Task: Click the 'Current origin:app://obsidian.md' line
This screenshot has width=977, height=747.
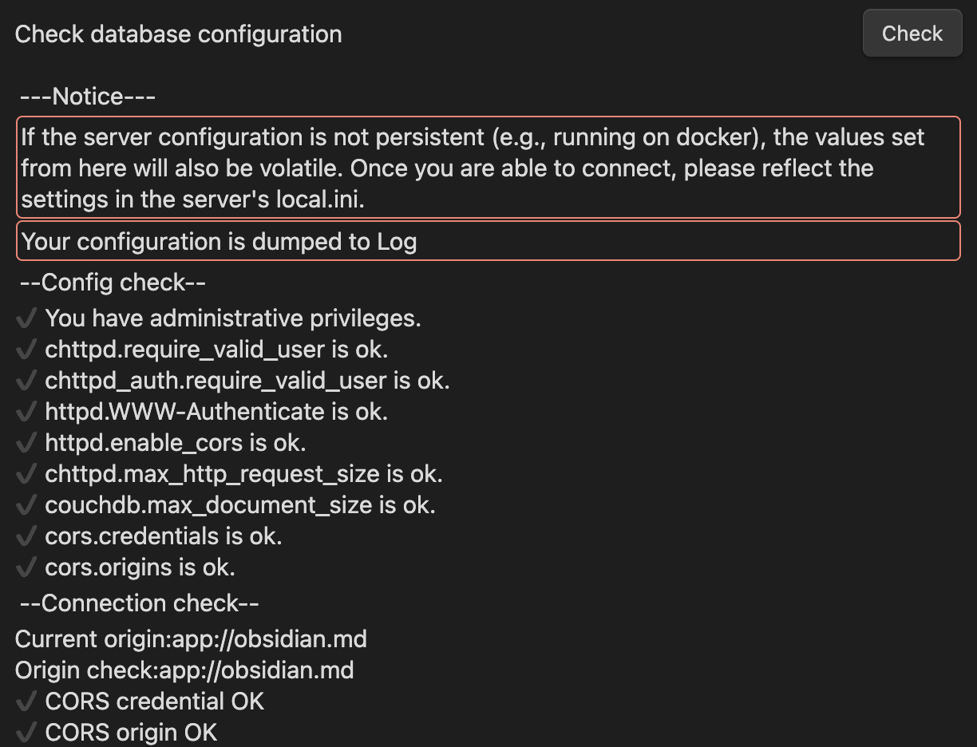Action: point(191,639)
